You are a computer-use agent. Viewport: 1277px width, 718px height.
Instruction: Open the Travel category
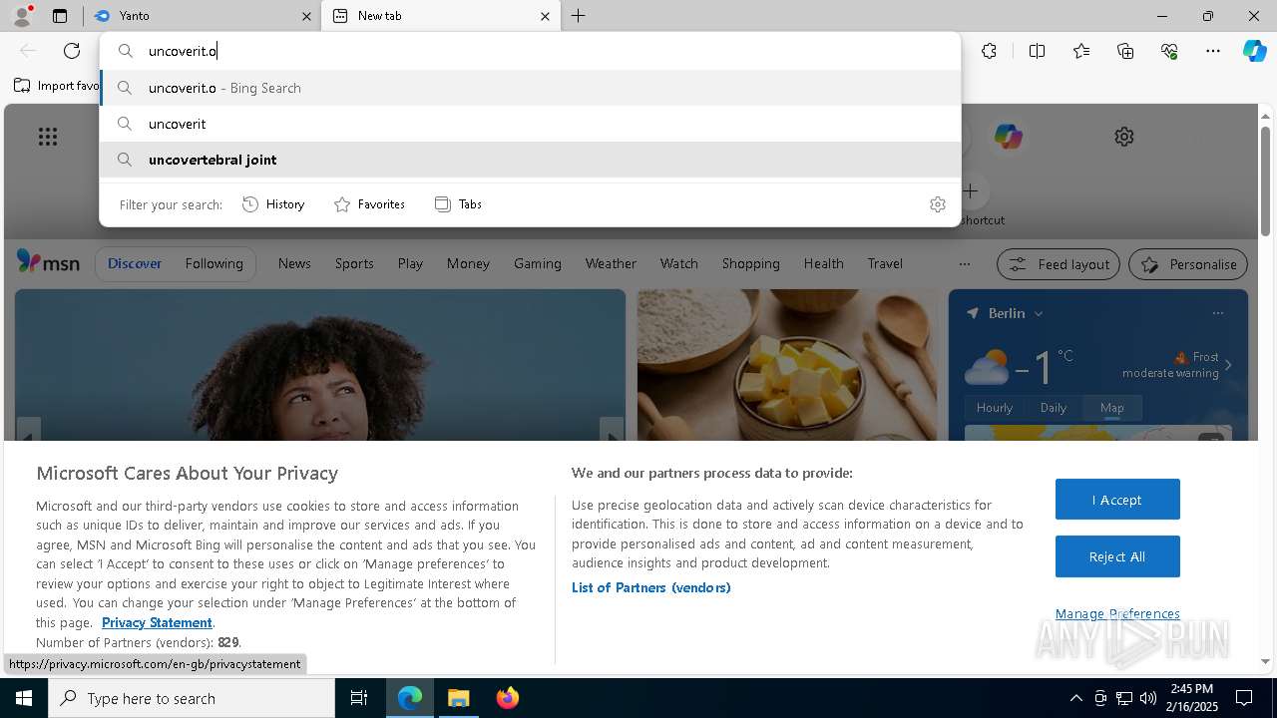[x=885, y=264]
